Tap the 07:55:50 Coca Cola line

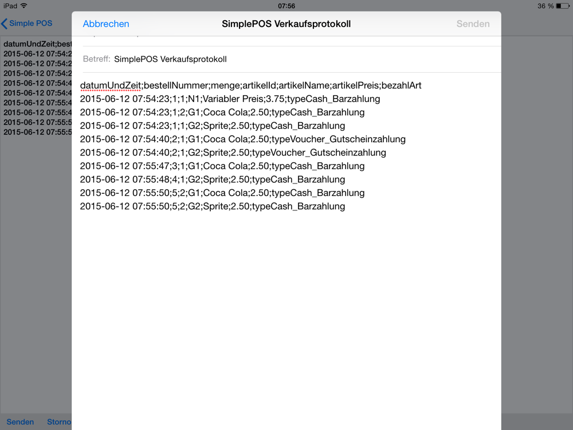[222, 193]
